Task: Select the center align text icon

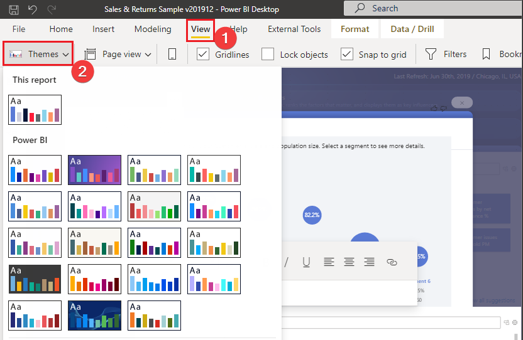Action: click(x=349, y=262)
